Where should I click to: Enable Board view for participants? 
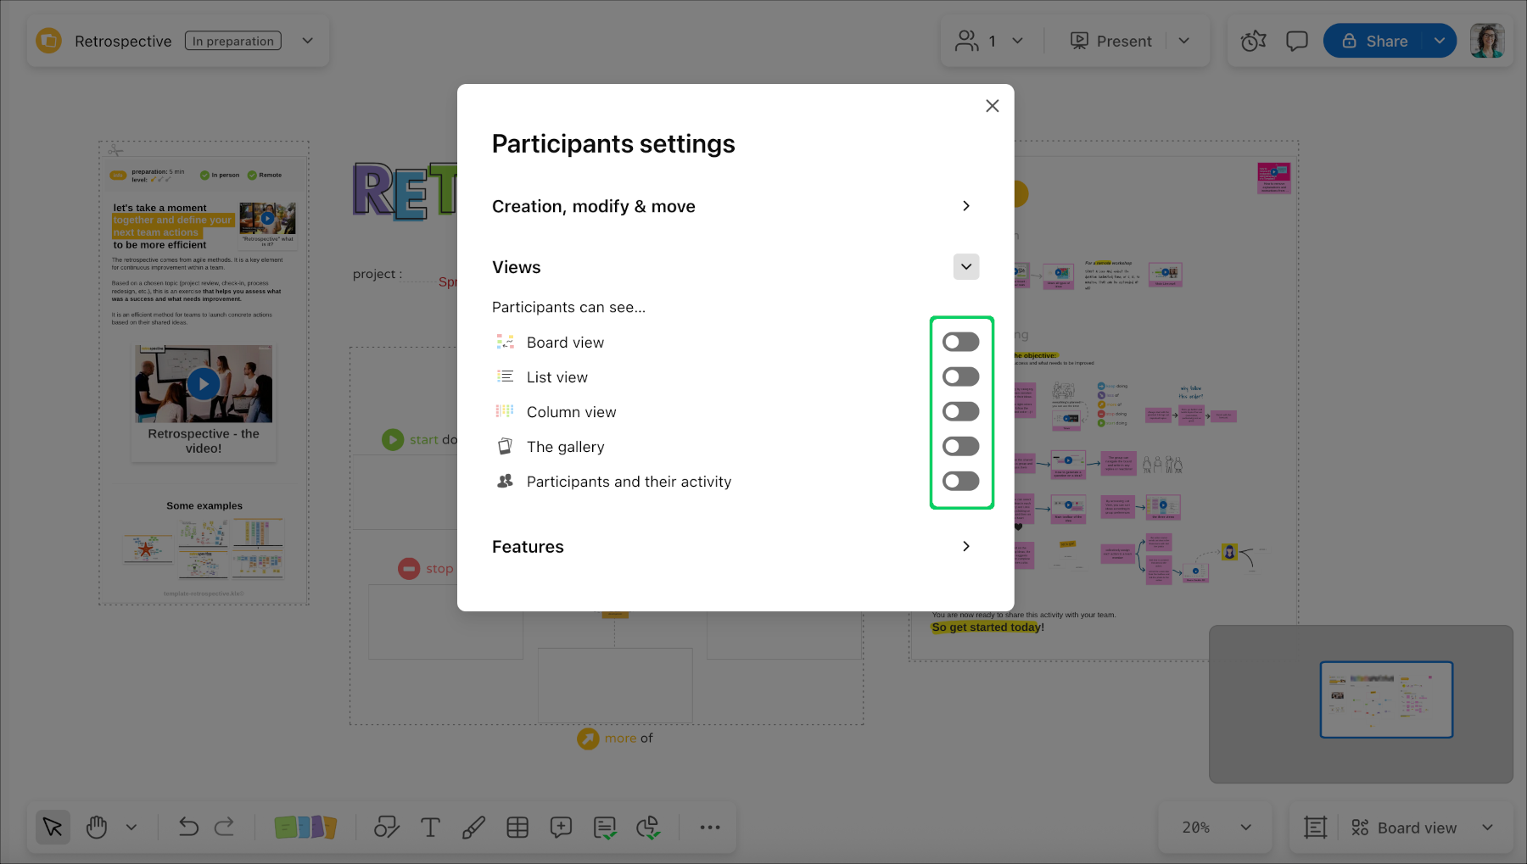point(960,342)
